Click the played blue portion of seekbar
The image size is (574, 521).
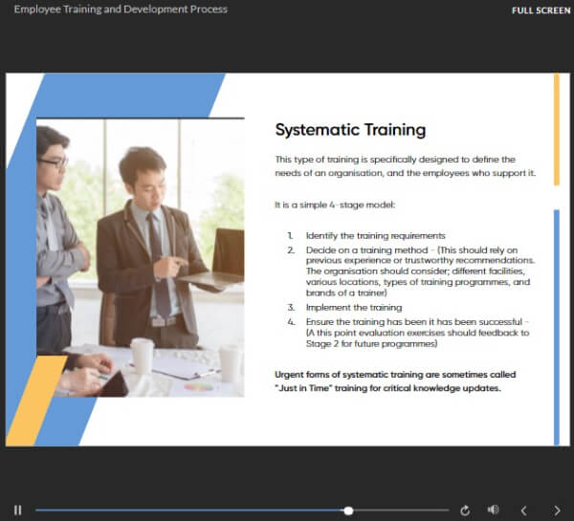191,510
